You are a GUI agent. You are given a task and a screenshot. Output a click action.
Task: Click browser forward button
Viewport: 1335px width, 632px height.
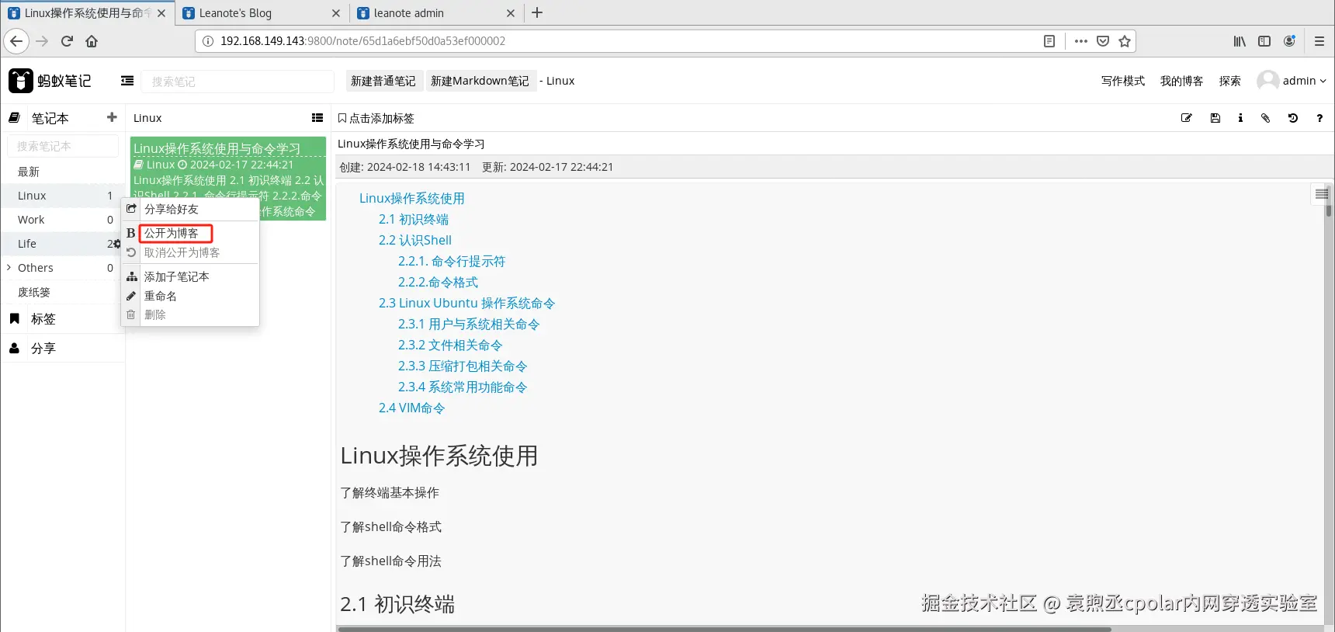tap(42, 41)
